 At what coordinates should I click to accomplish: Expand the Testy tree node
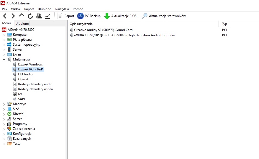[4, 144]
